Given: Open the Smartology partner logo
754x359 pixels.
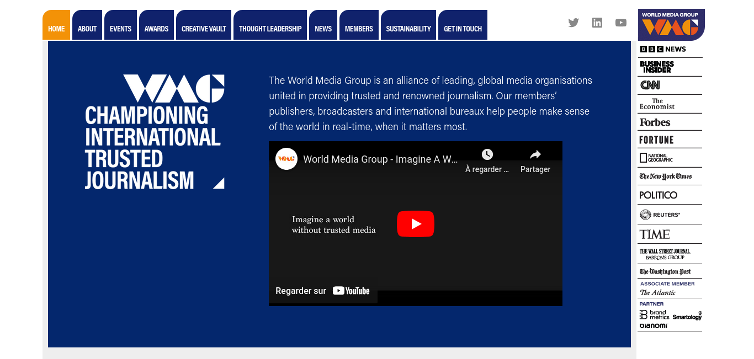Looking at the screenshot, I should coord(687,317).
